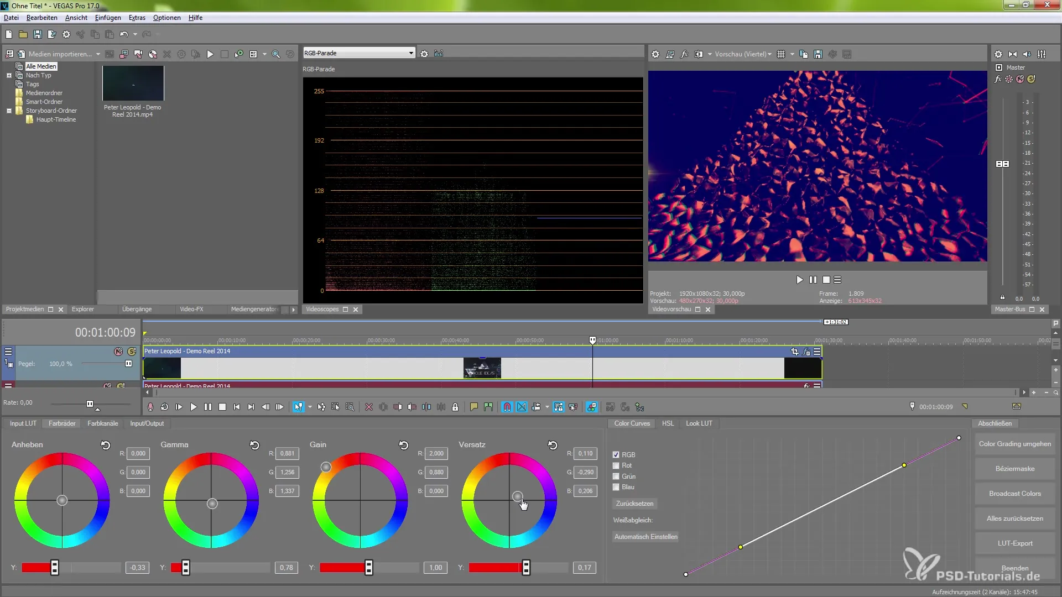The height and width of the screenshot is (597, 1062).
Task: Enable the Blau curve checkbox
Action: tap(616, 487)
